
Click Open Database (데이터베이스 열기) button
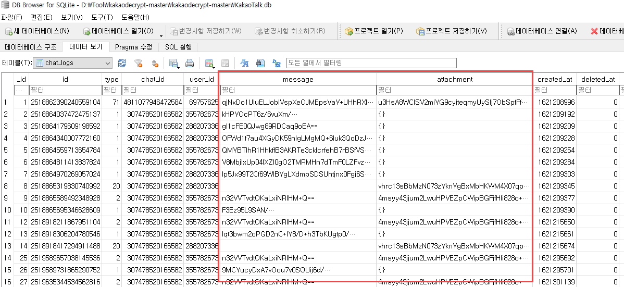coord(118,31)
